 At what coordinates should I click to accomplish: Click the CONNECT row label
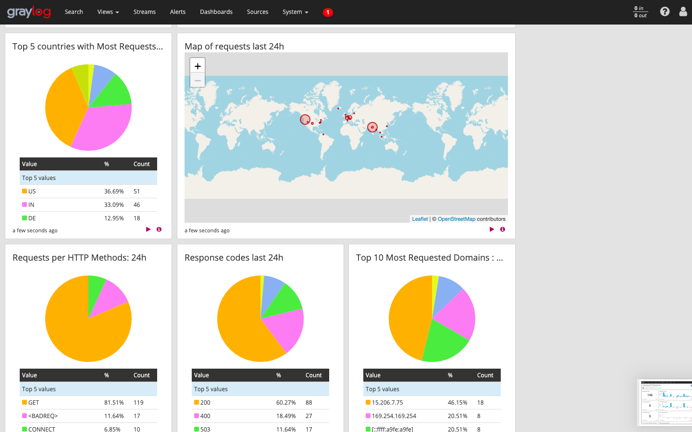[x=42, y=429]
